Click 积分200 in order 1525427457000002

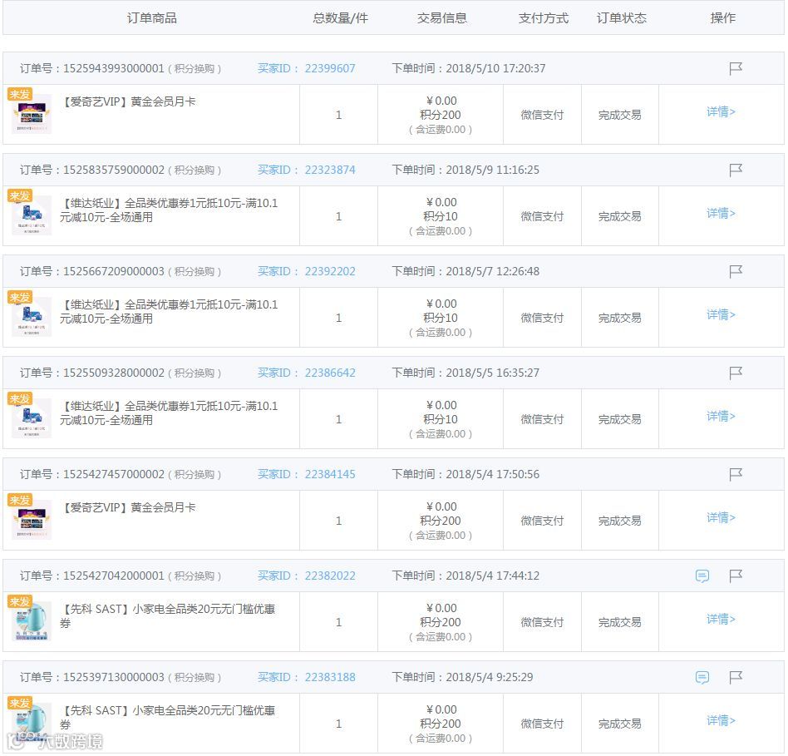tap(441, 521)
